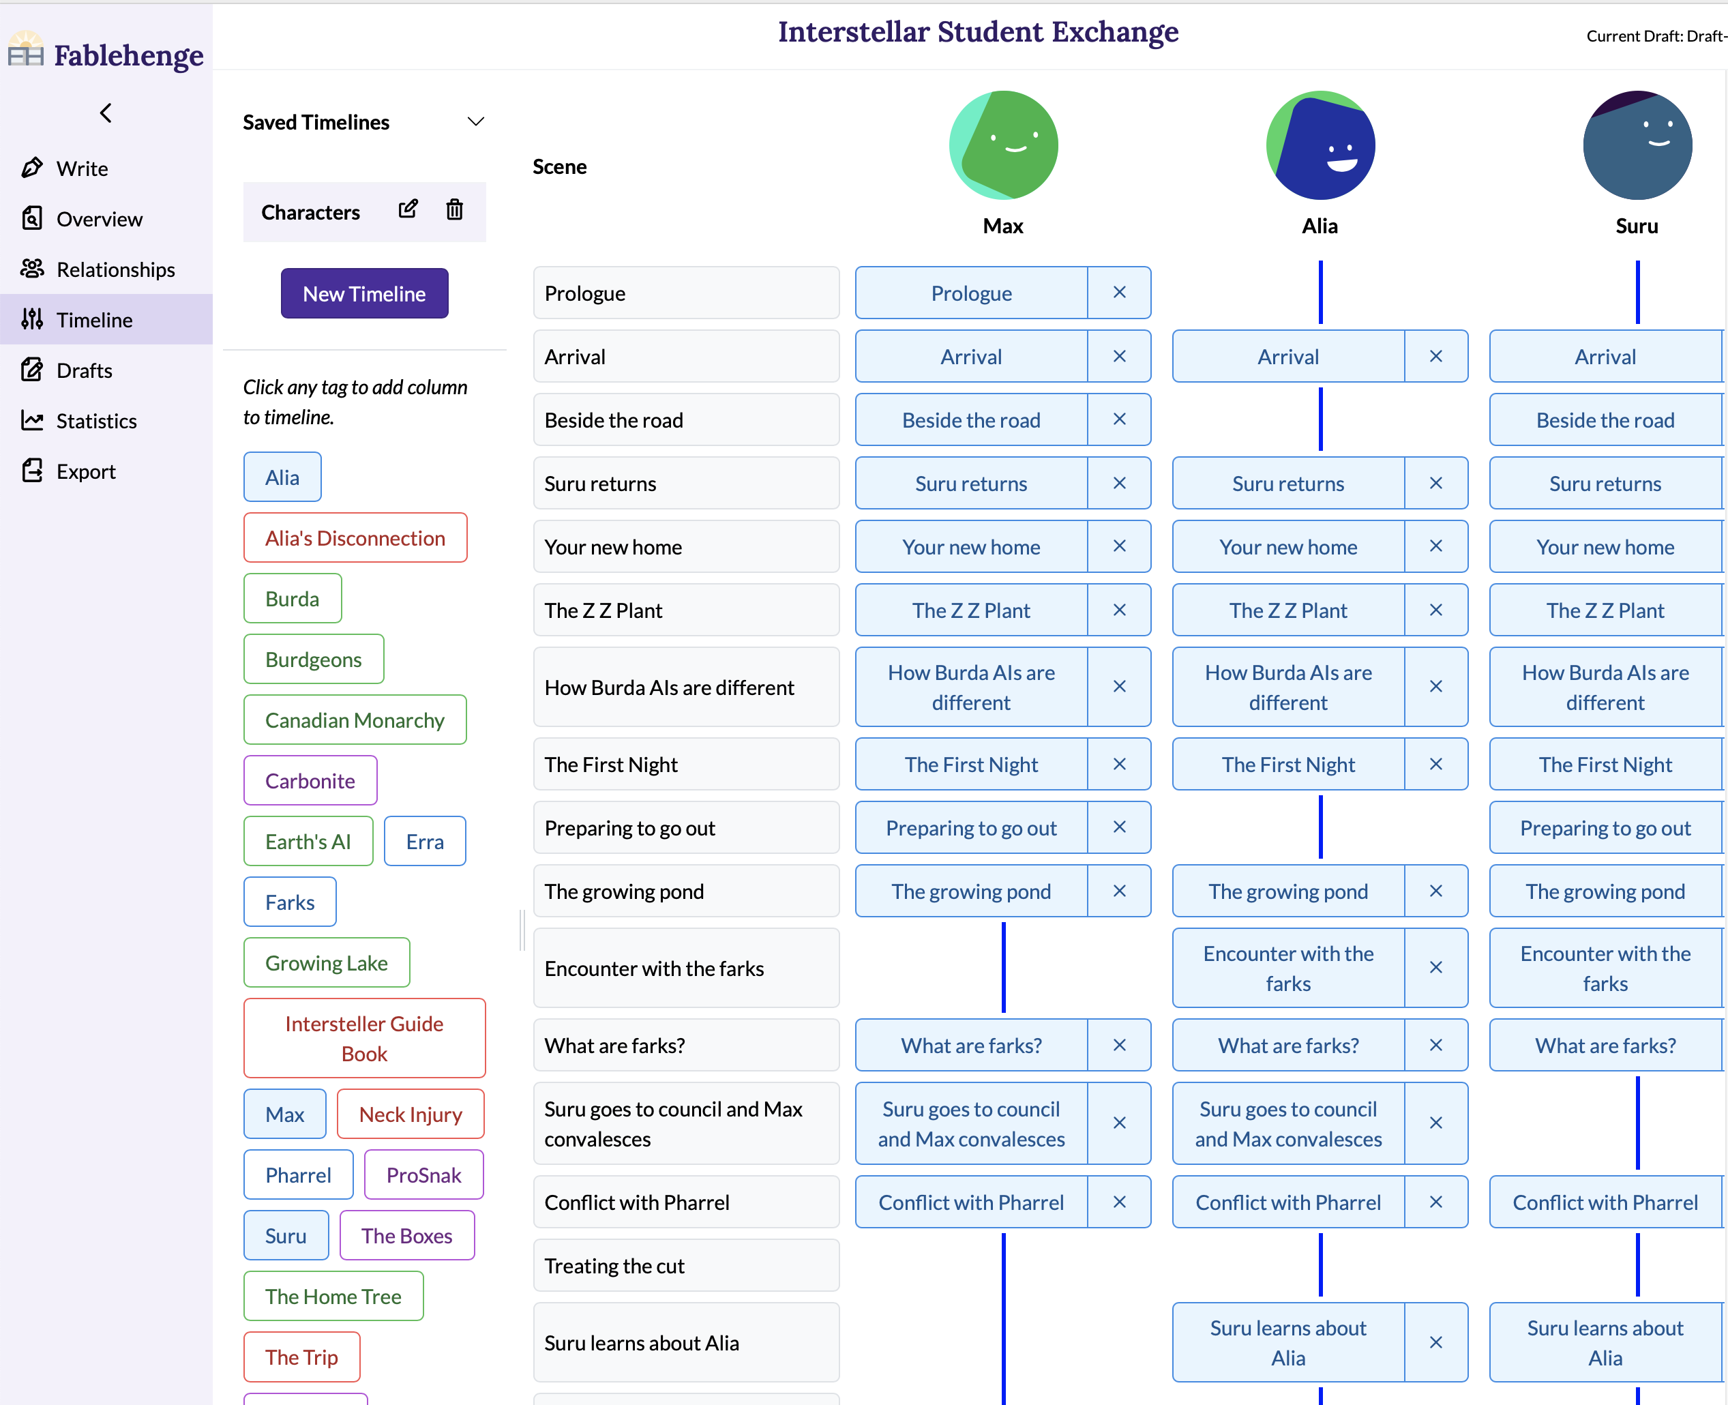The width and height of the screenshot is (1728, 1405).
Task: Click the New Timeline button
Action: [x=363, y=294]
